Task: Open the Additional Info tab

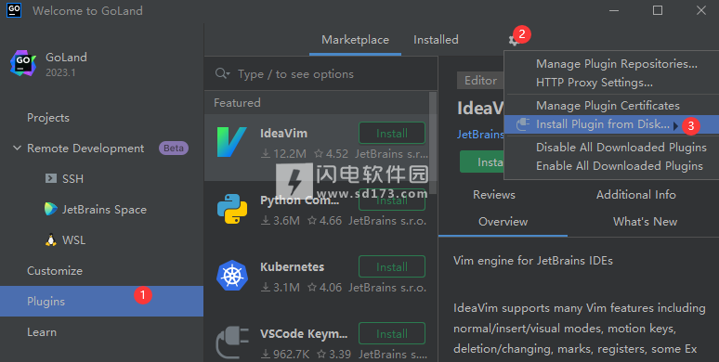Action: (636, 195)
